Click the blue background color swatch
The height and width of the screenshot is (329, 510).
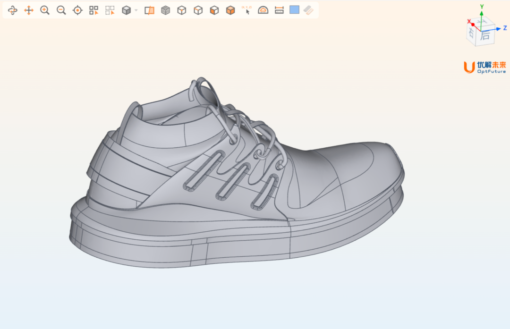tap(294, 10)
